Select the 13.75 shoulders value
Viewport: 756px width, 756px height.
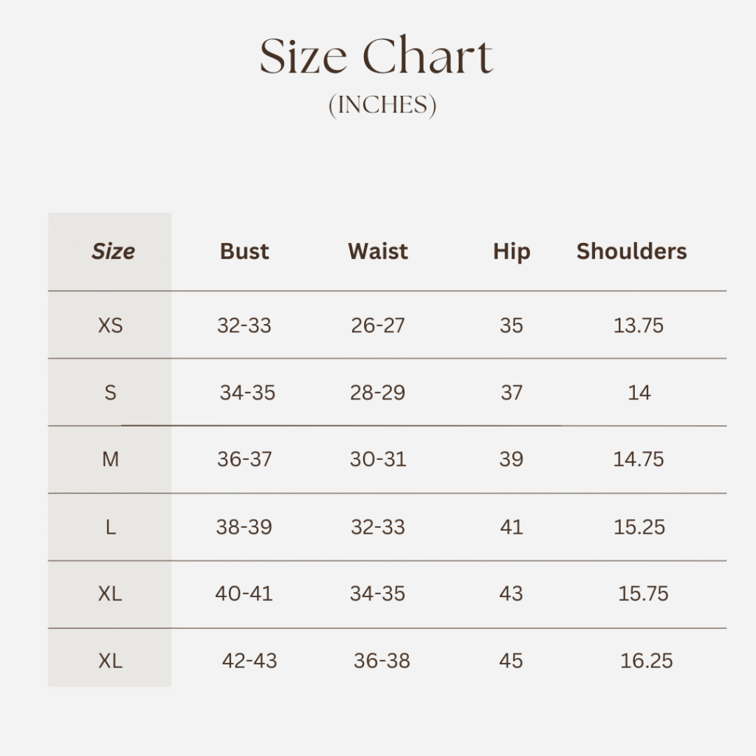tap(639, 326)
